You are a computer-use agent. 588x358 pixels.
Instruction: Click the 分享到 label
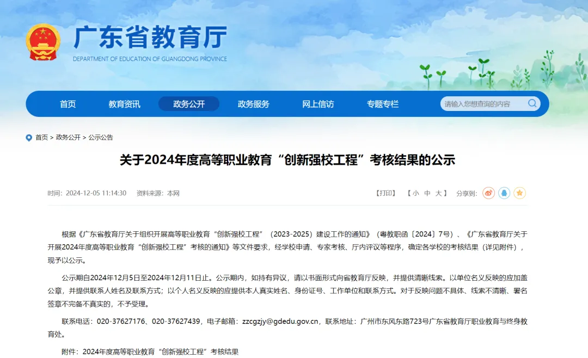click(x=467, y=194)
